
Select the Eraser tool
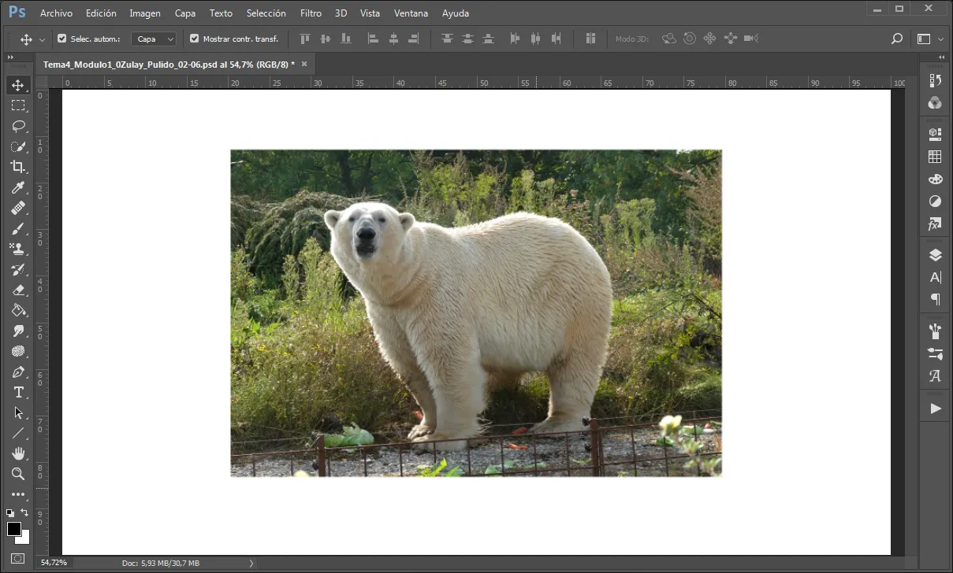18,290
